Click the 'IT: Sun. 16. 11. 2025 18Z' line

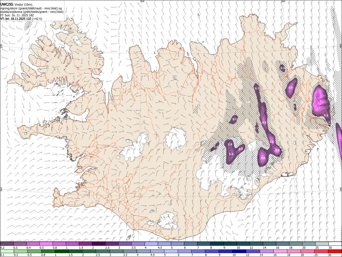tap(17, 15)
